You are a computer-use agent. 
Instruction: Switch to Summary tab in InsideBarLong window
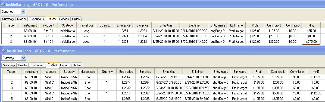(8, 19)
